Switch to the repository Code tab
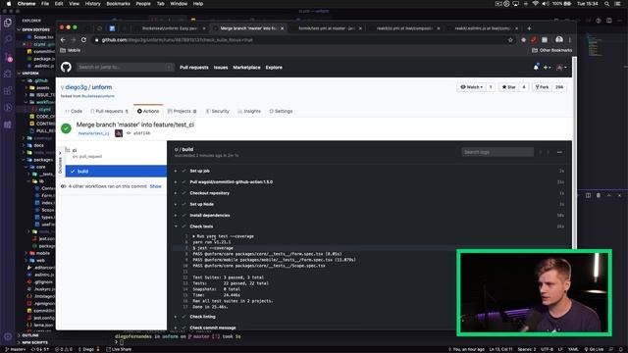Screen dimensions: 628x353 click(74, 111)
